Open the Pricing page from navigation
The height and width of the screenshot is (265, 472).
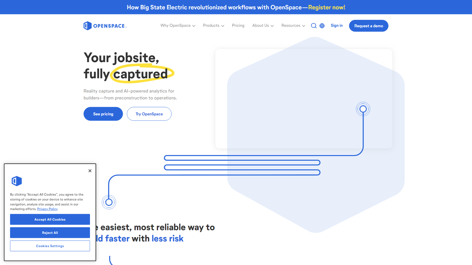click(x=238, y=26)
